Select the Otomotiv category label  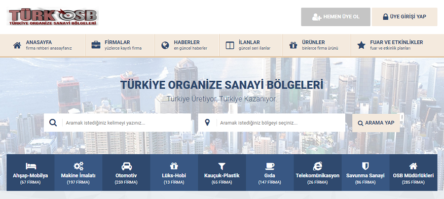(x=126, y=175)
